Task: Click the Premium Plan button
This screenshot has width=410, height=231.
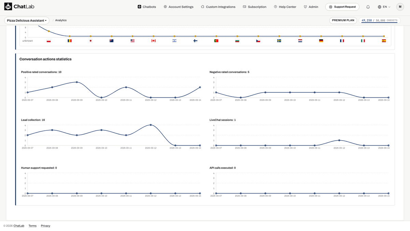Action: pyautogui.click(x=343, y=21)
